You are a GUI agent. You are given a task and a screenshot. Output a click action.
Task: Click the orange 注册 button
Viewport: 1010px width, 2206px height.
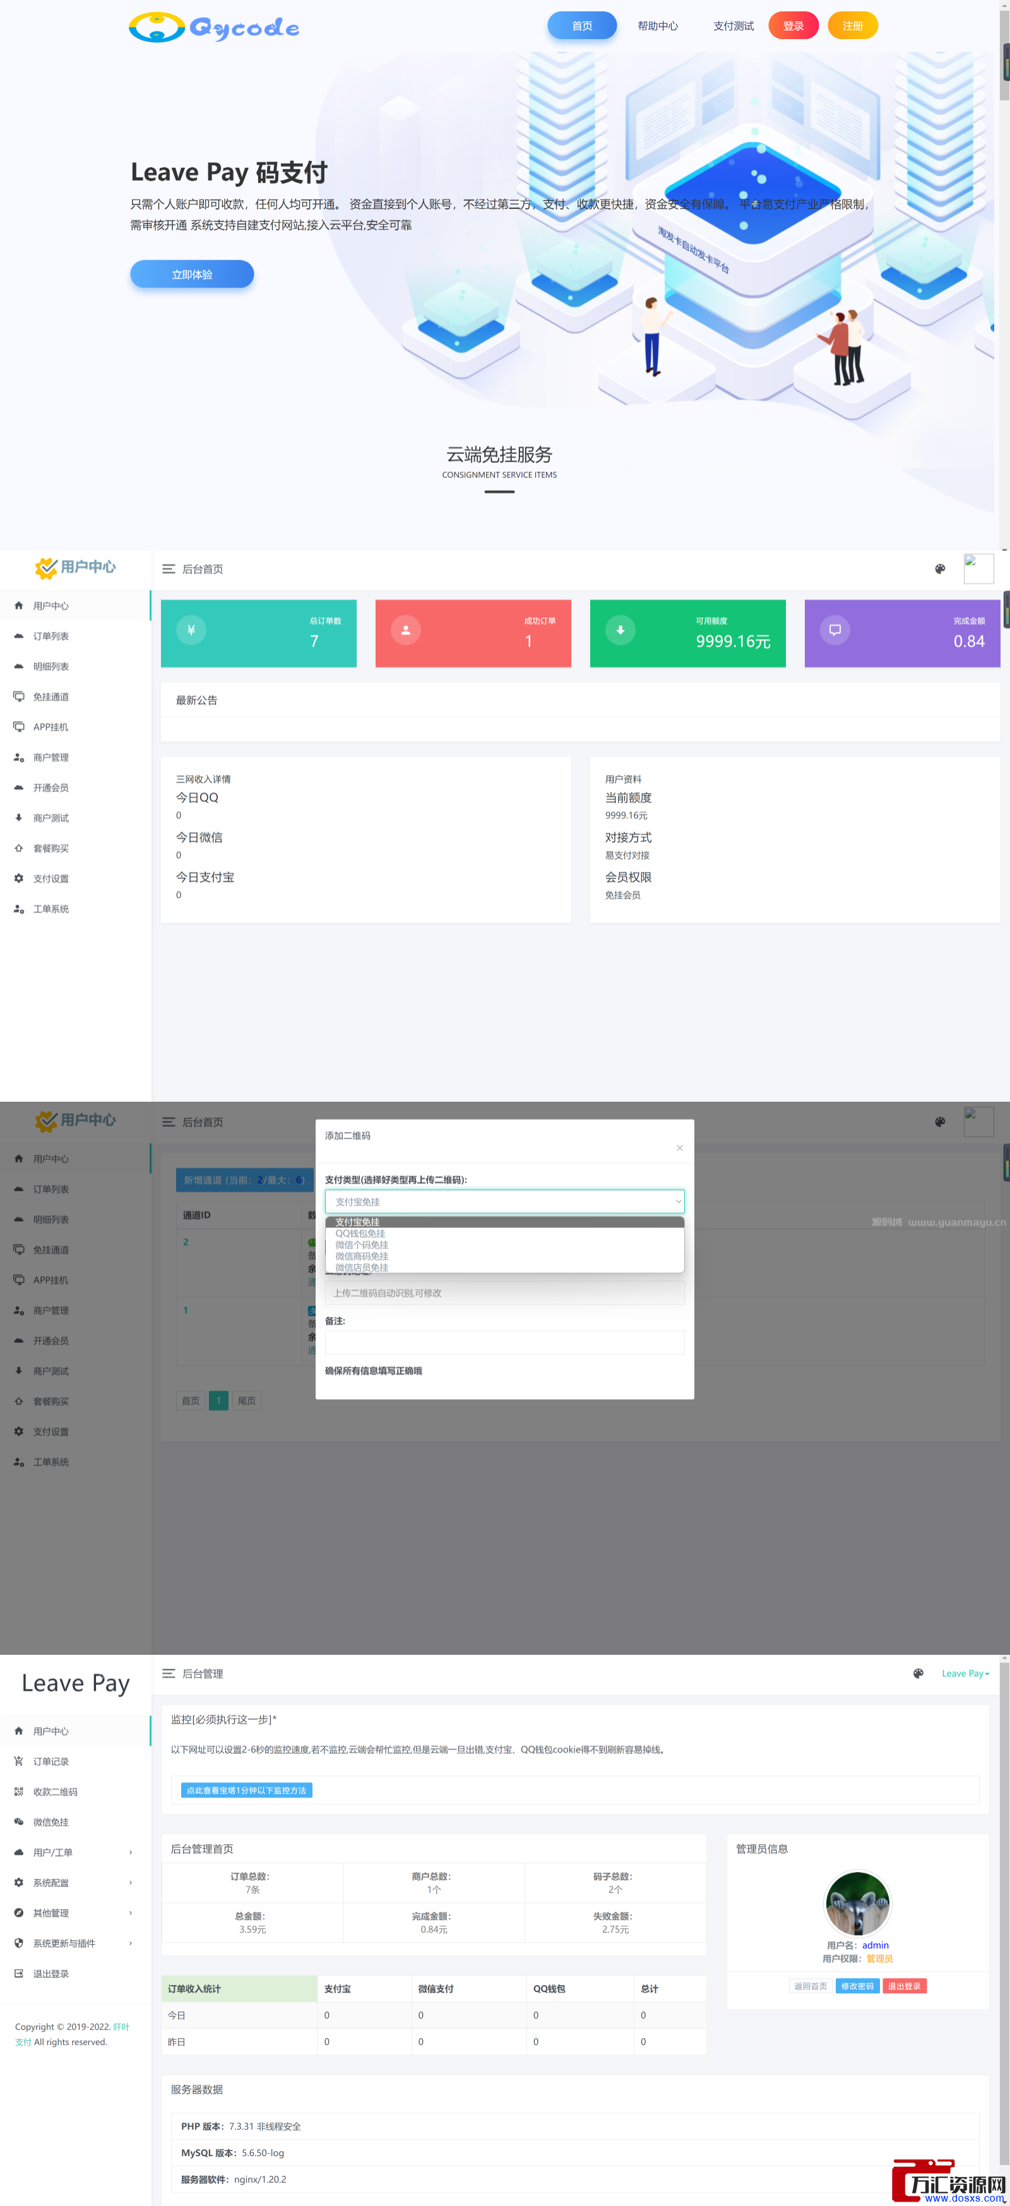point(853,26)
